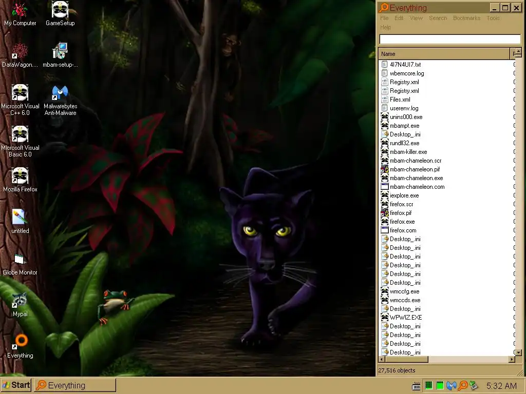Image resolution: width=526 pixels, height=394 pixels.
Task: Click the icon beside firefox.com
Action: click(x=385, y=230)
